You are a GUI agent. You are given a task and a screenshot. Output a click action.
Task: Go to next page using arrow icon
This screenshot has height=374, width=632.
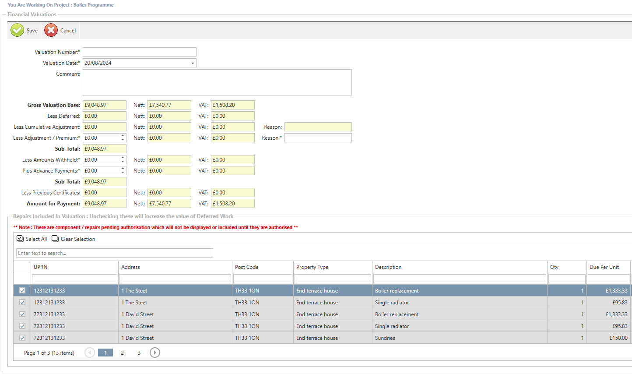click(154, 353)
